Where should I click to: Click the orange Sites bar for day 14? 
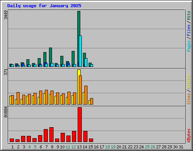pos(86,95)
